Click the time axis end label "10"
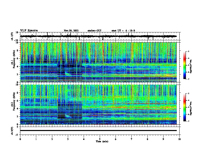 179,139
